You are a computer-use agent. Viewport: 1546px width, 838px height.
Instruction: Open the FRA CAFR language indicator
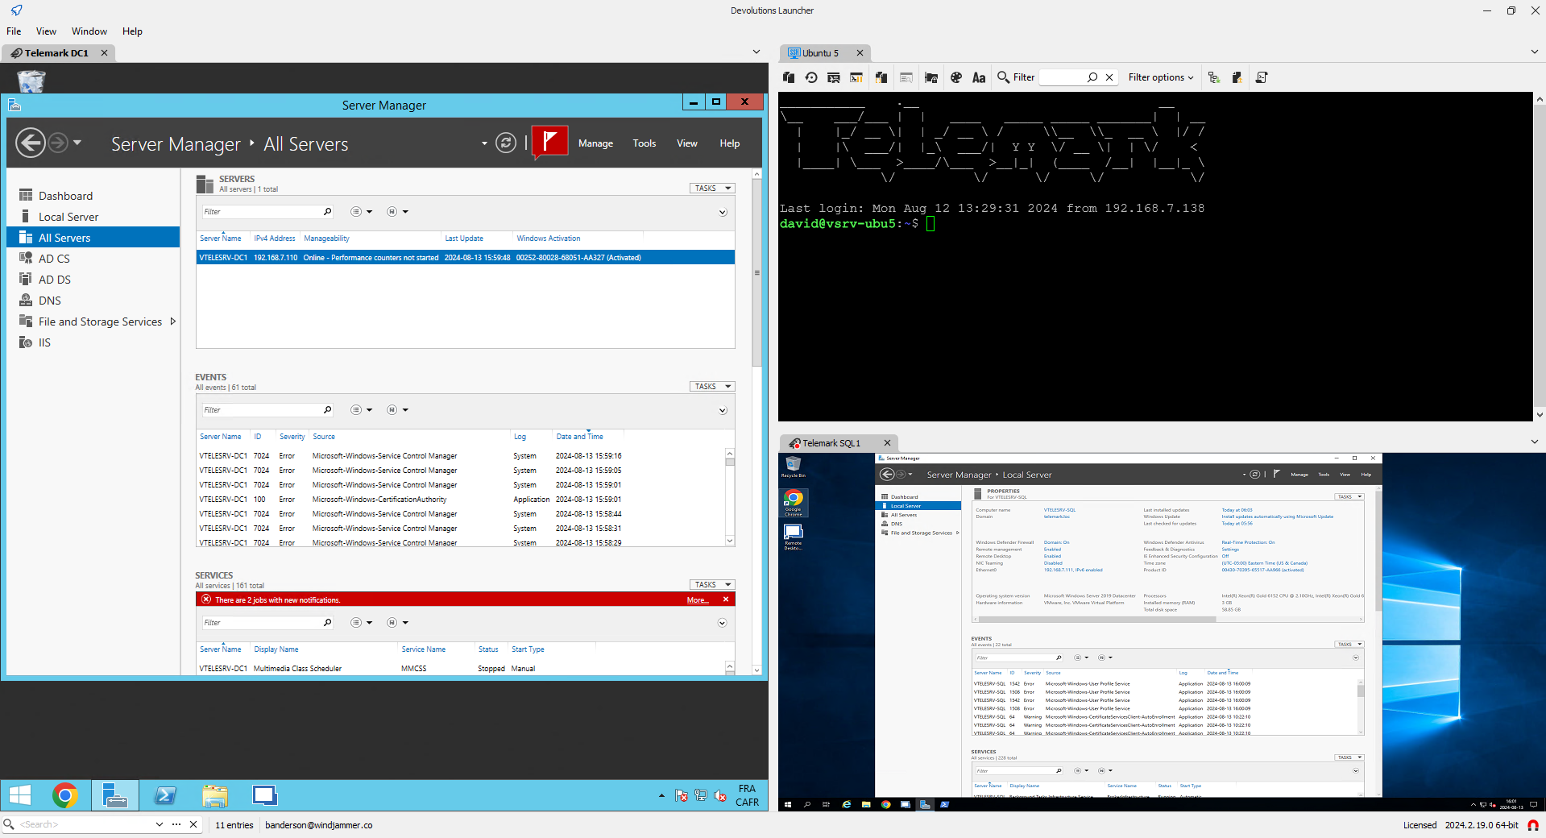point(747,795)
